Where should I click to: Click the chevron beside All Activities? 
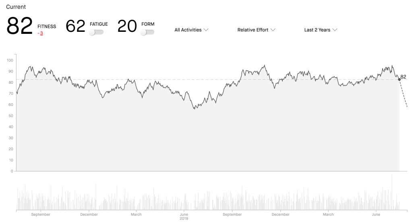[206, 30]
